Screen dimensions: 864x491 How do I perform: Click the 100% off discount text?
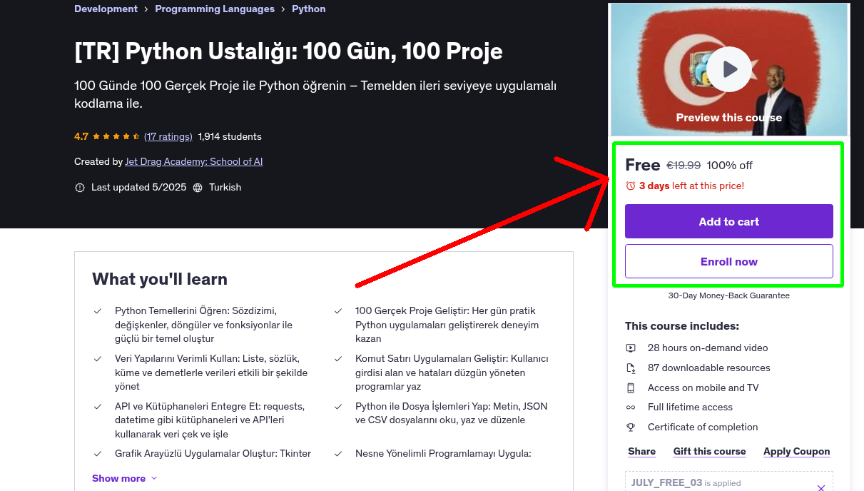click(729, 166)
